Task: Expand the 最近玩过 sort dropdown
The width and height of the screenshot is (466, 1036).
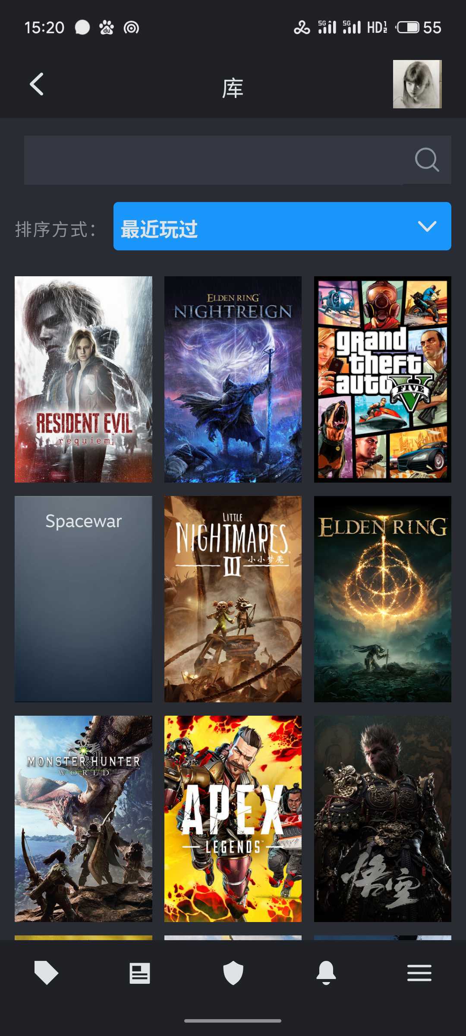Action: (282, 226)
